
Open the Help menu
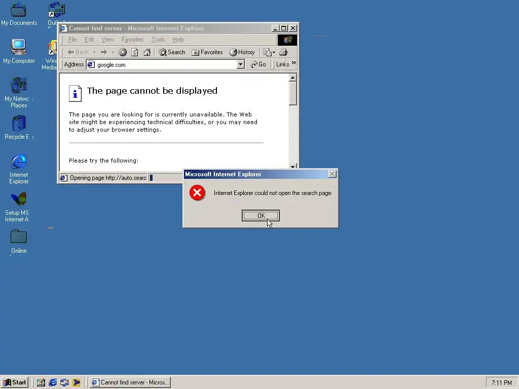pos(178,40)
